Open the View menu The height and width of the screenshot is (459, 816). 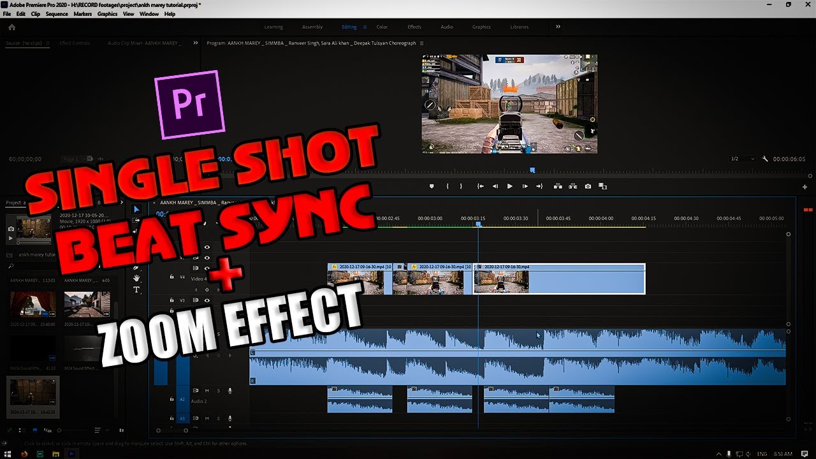[128, 13]
